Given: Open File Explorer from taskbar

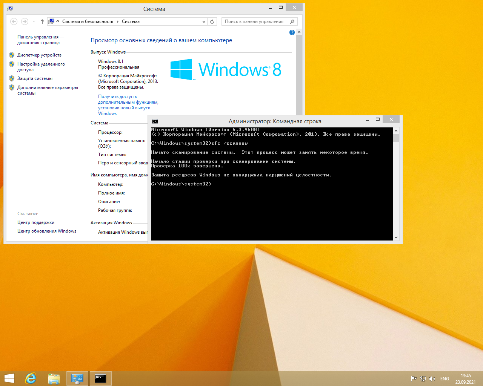Looking at the screenshot, I should [54, 378].
